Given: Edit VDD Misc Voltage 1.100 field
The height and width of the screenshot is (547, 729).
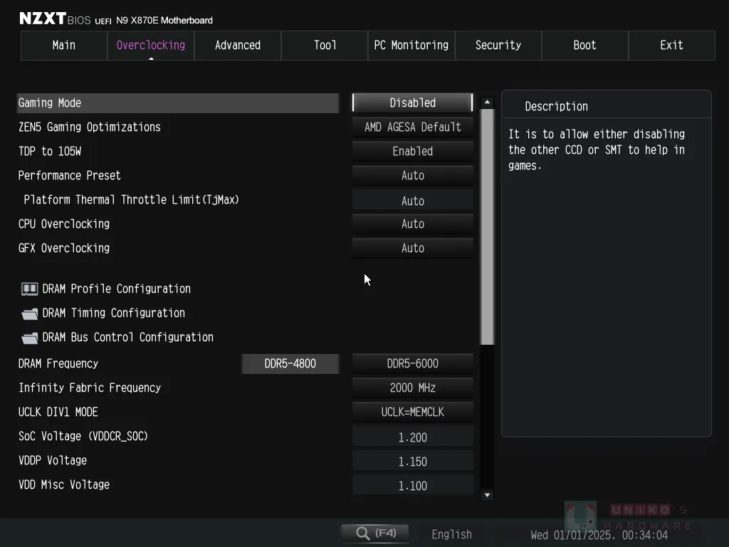Looking at the screenshot, I should coord(413,485).
